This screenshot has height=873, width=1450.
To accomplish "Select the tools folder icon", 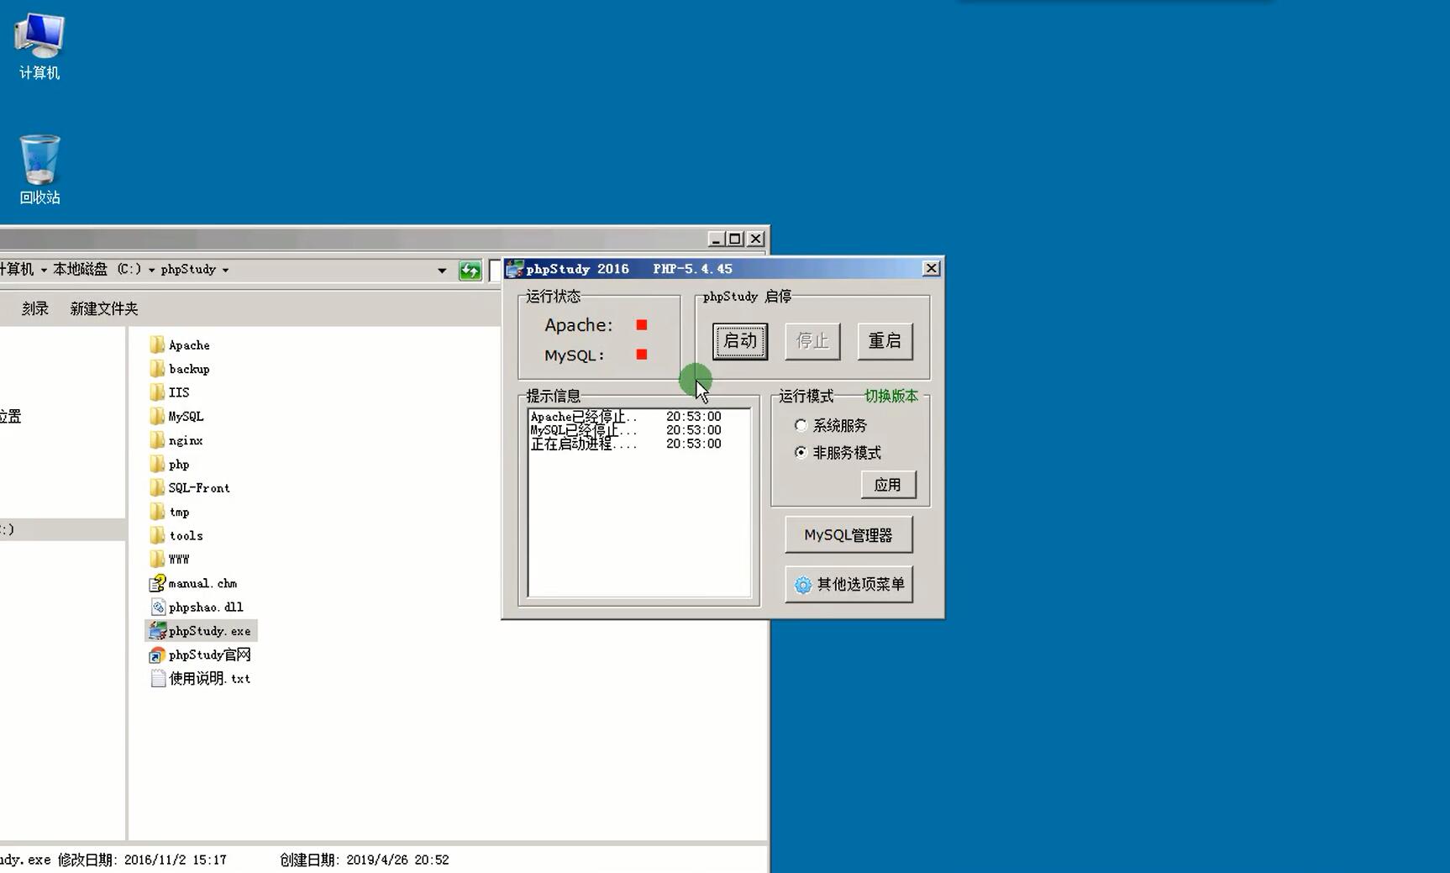I will (157, 535).
